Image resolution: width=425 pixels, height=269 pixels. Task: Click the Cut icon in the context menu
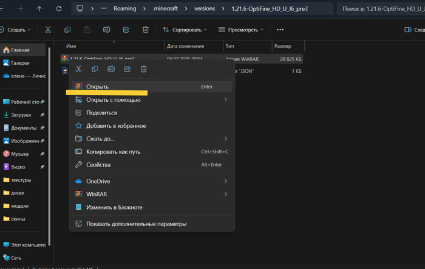click(78, 69)
